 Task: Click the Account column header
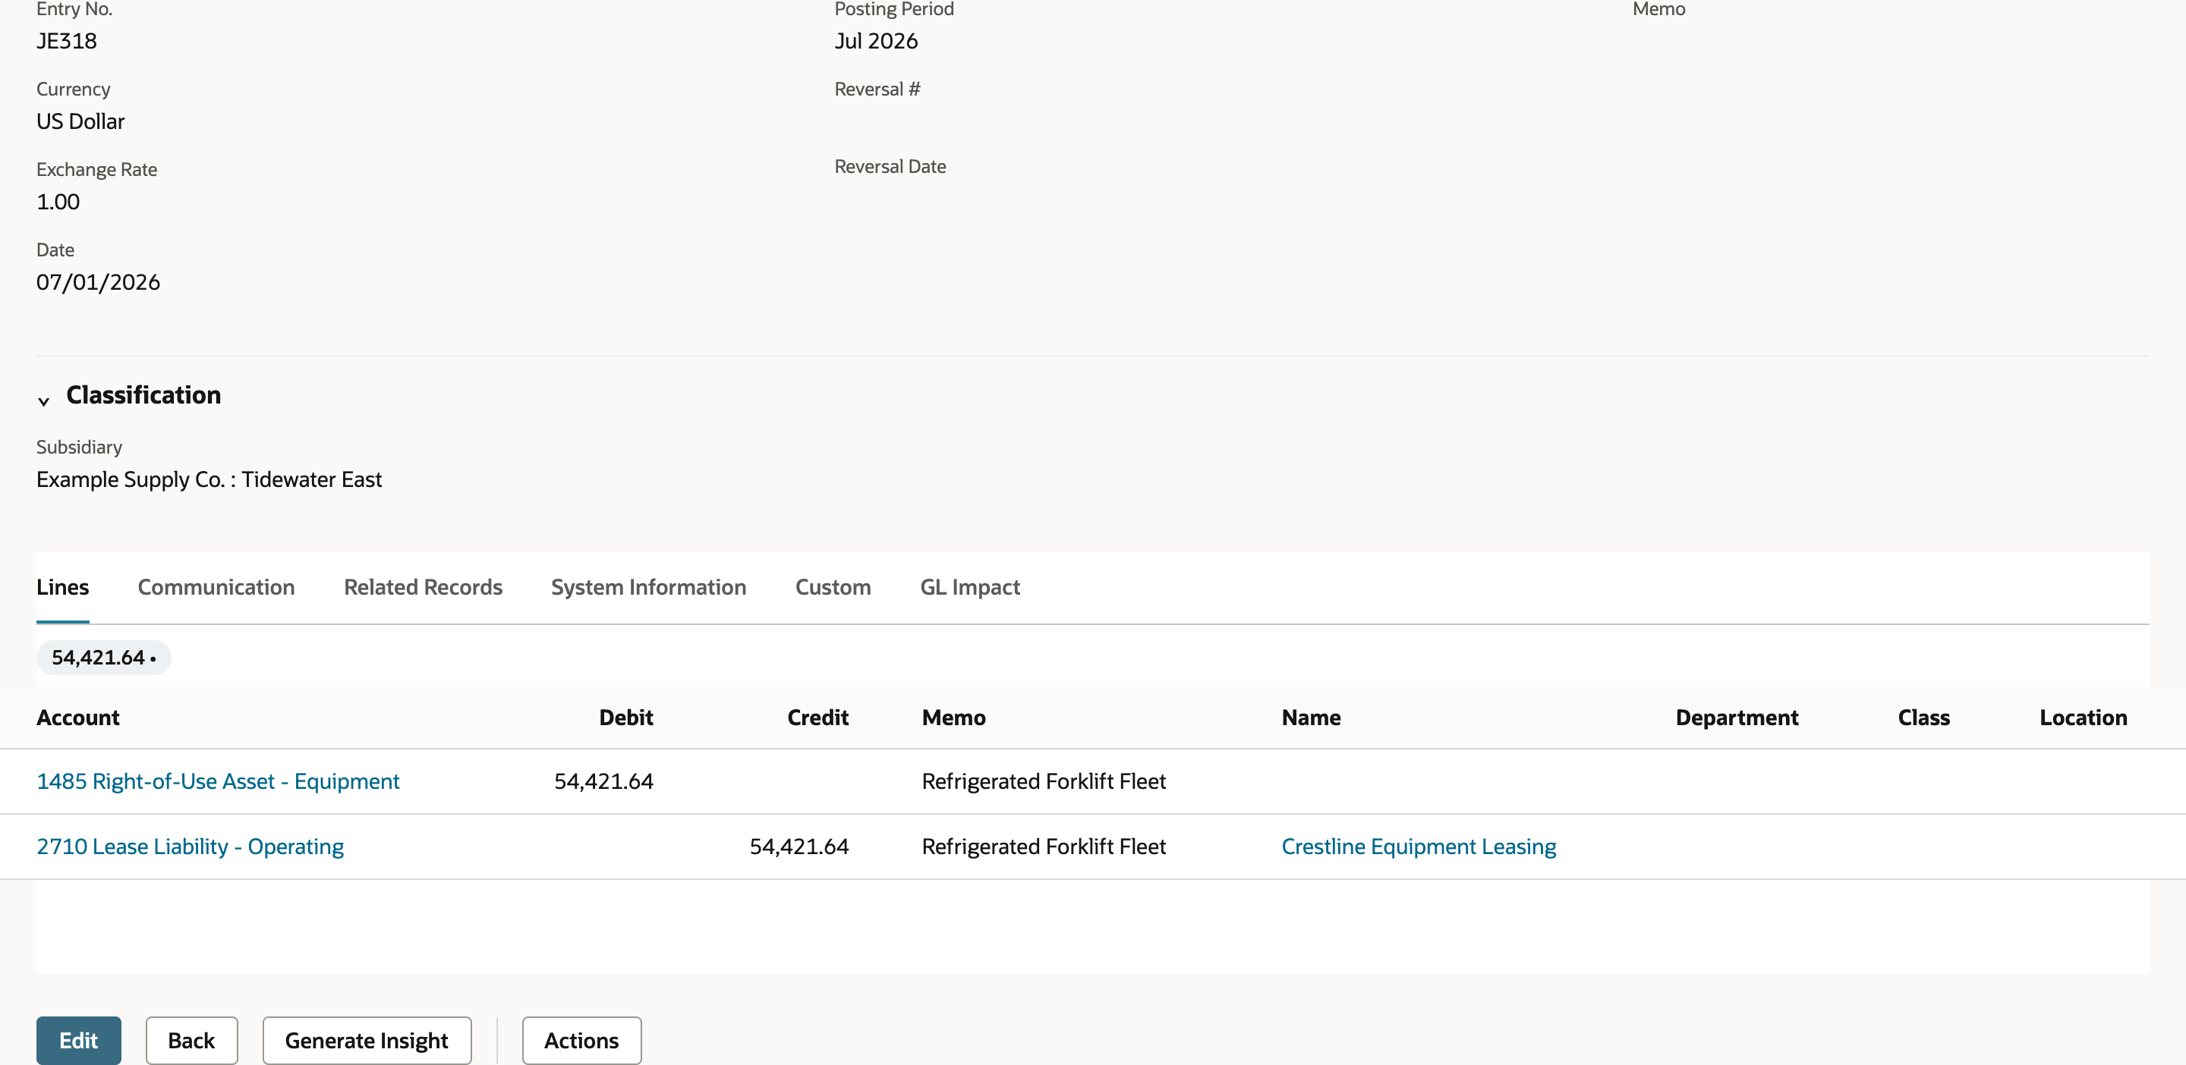(x=78, y=718)
